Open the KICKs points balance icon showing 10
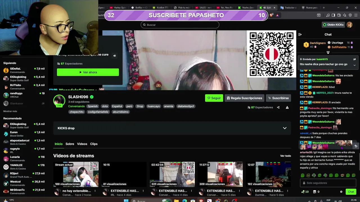This screenshot has width=360, height=202. click(305, 192)
